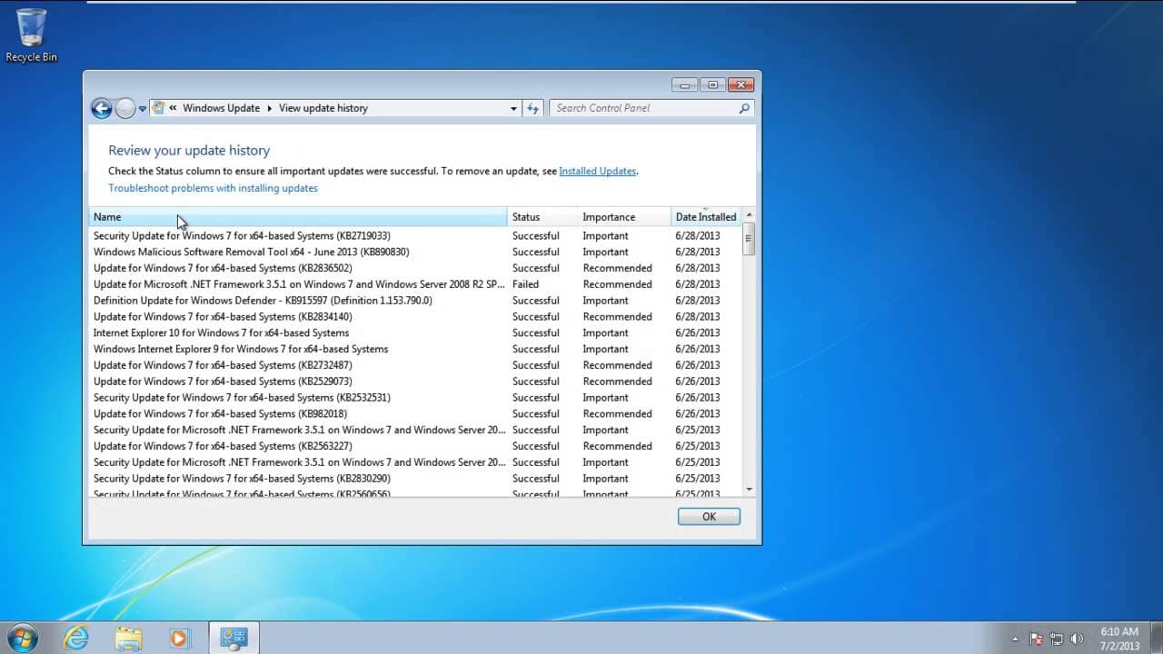Screen dimensions: 1163x654
Task: Open Action Center flag in system tray
Action: 1036,639
